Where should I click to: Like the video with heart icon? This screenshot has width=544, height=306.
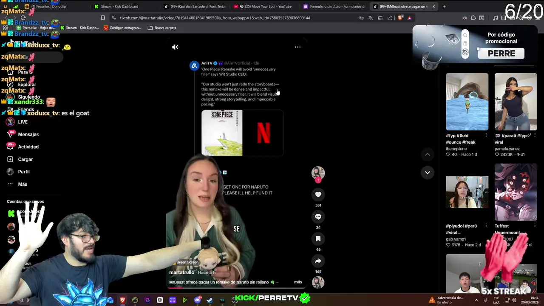click(x=318, y=195)
